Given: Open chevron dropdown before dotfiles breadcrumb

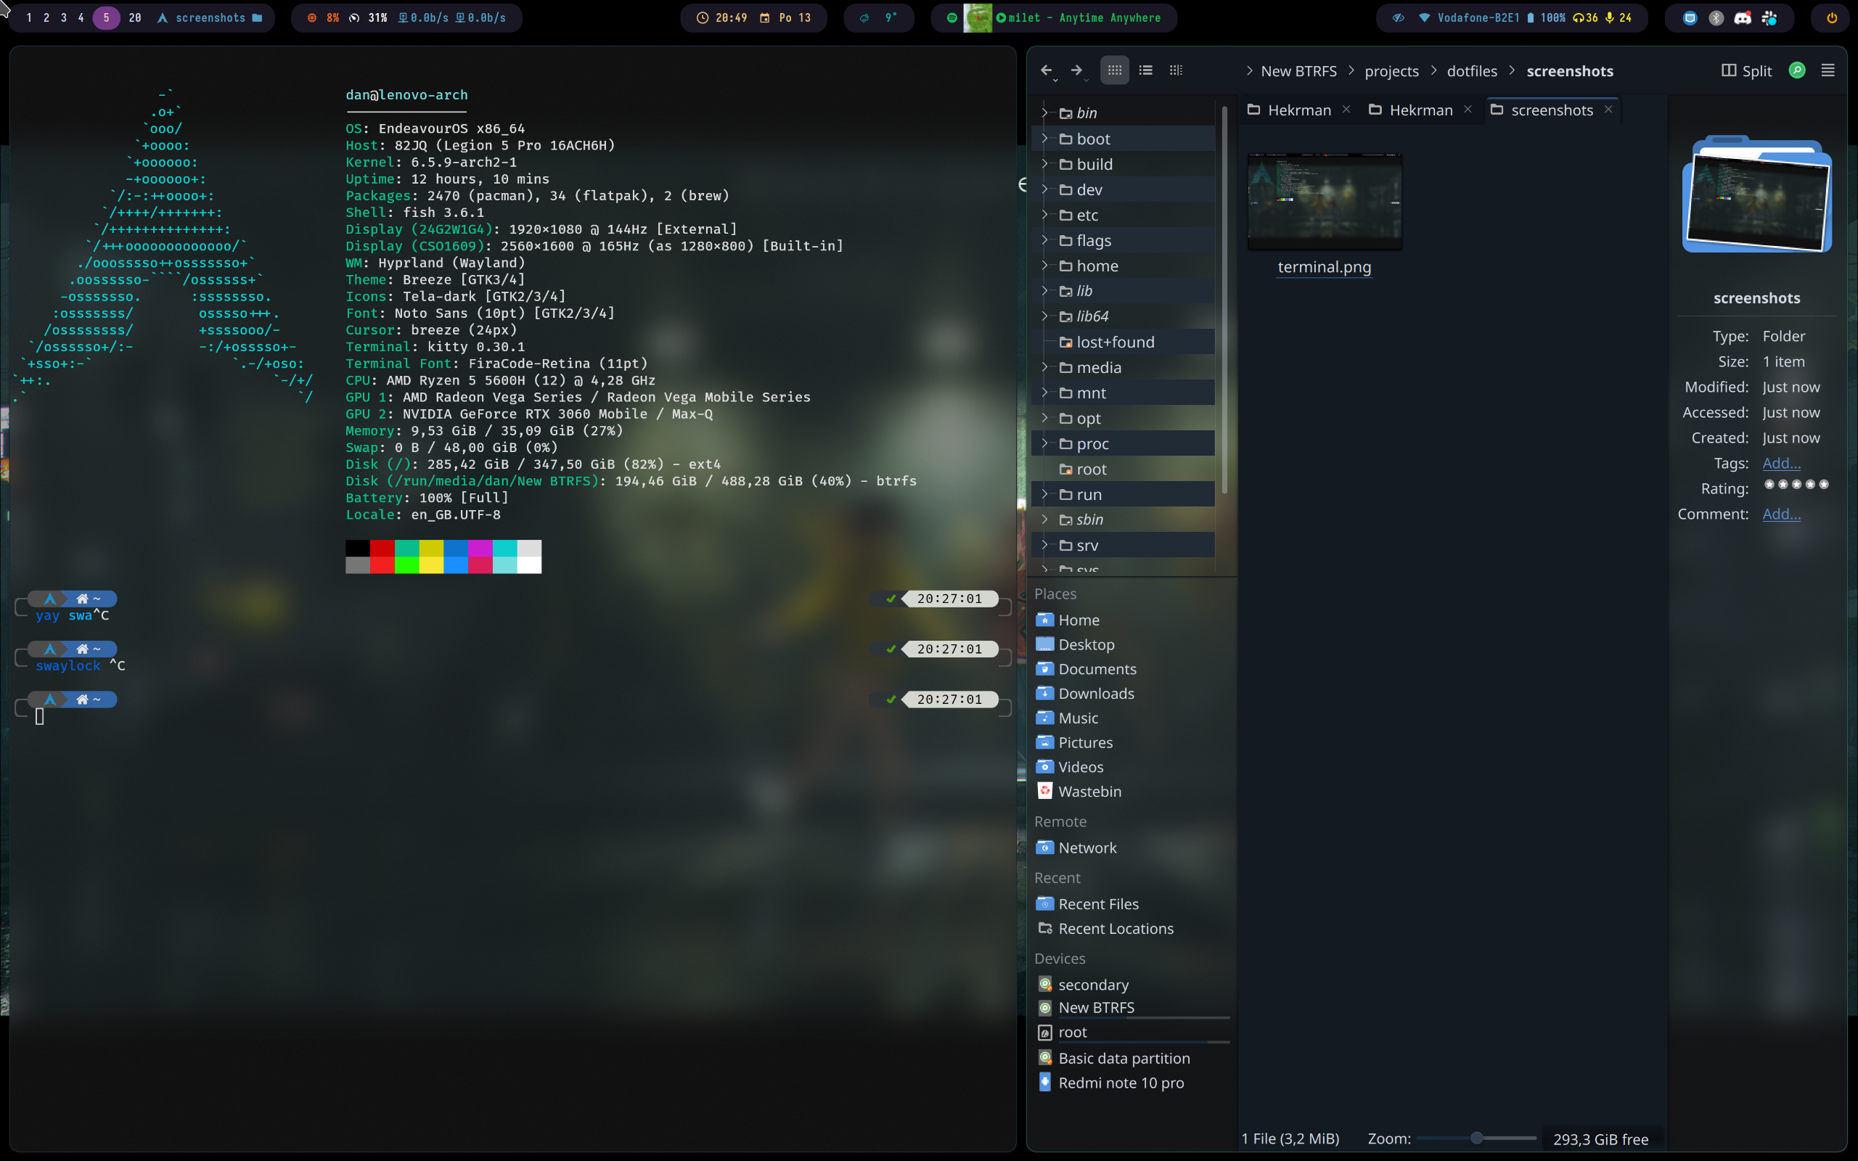Looking at the screenshot, I should tap(1433, 70).
